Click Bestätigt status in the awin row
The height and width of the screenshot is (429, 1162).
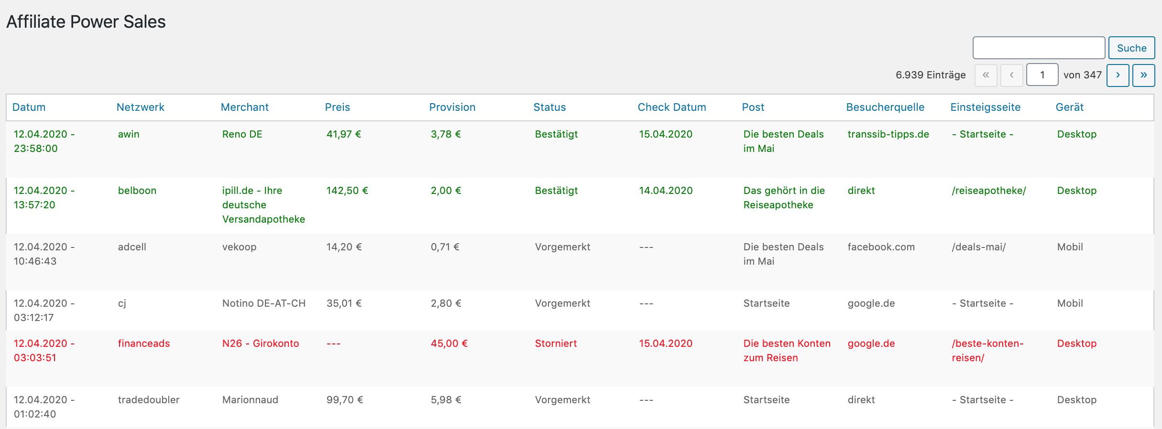tap(557, 134)
